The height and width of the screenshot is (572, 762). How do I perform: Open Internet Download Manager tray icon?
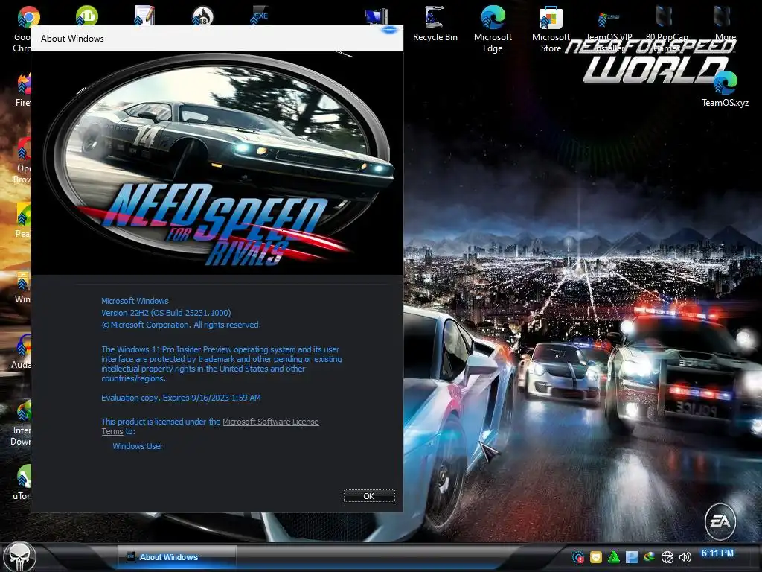[649, 557]
